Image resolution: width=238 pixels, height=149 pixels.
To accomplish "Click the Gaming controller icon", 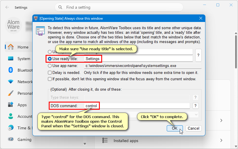I will tap(11, 139).
